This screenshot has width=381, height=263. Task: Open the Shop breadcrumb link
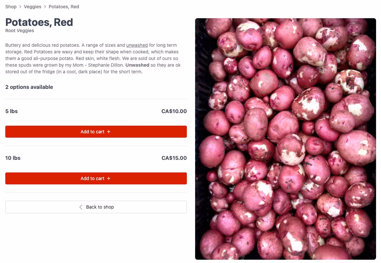tap(11, 6)
